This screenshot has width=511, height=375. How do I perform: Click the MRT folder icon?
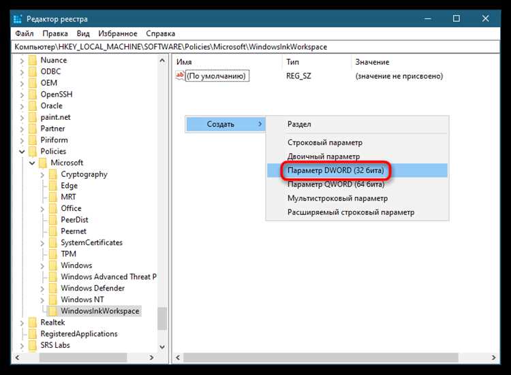tap(52, 197)
